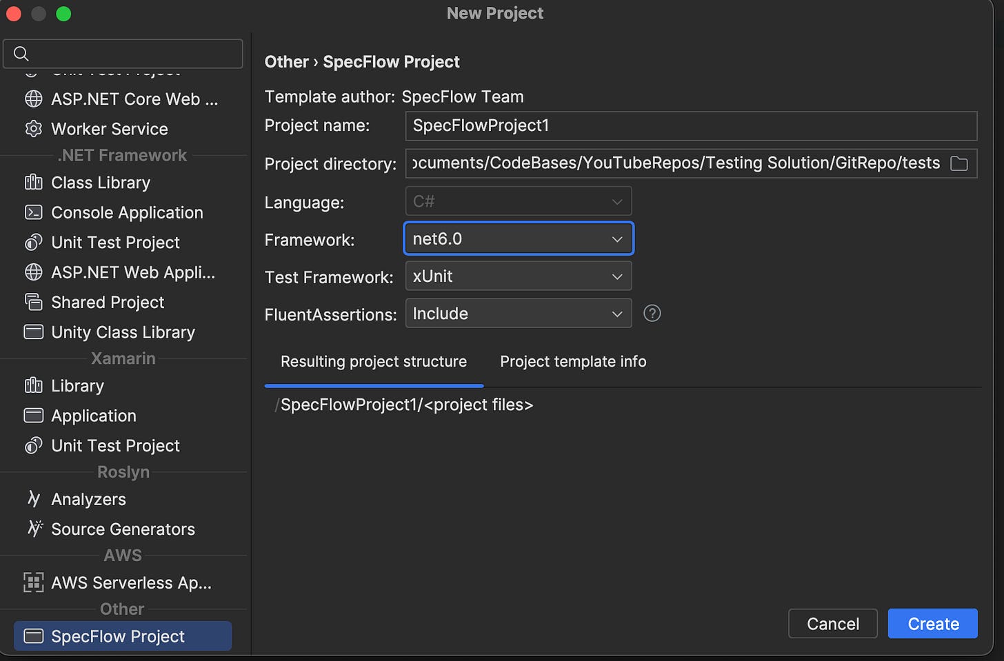Click the Console Application terminal icon
This screenshot has height=661, width=1004.
click(33, 212)
